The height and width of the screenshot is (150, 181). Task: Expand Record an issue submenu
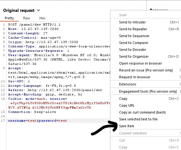click(x=146, y=70)
